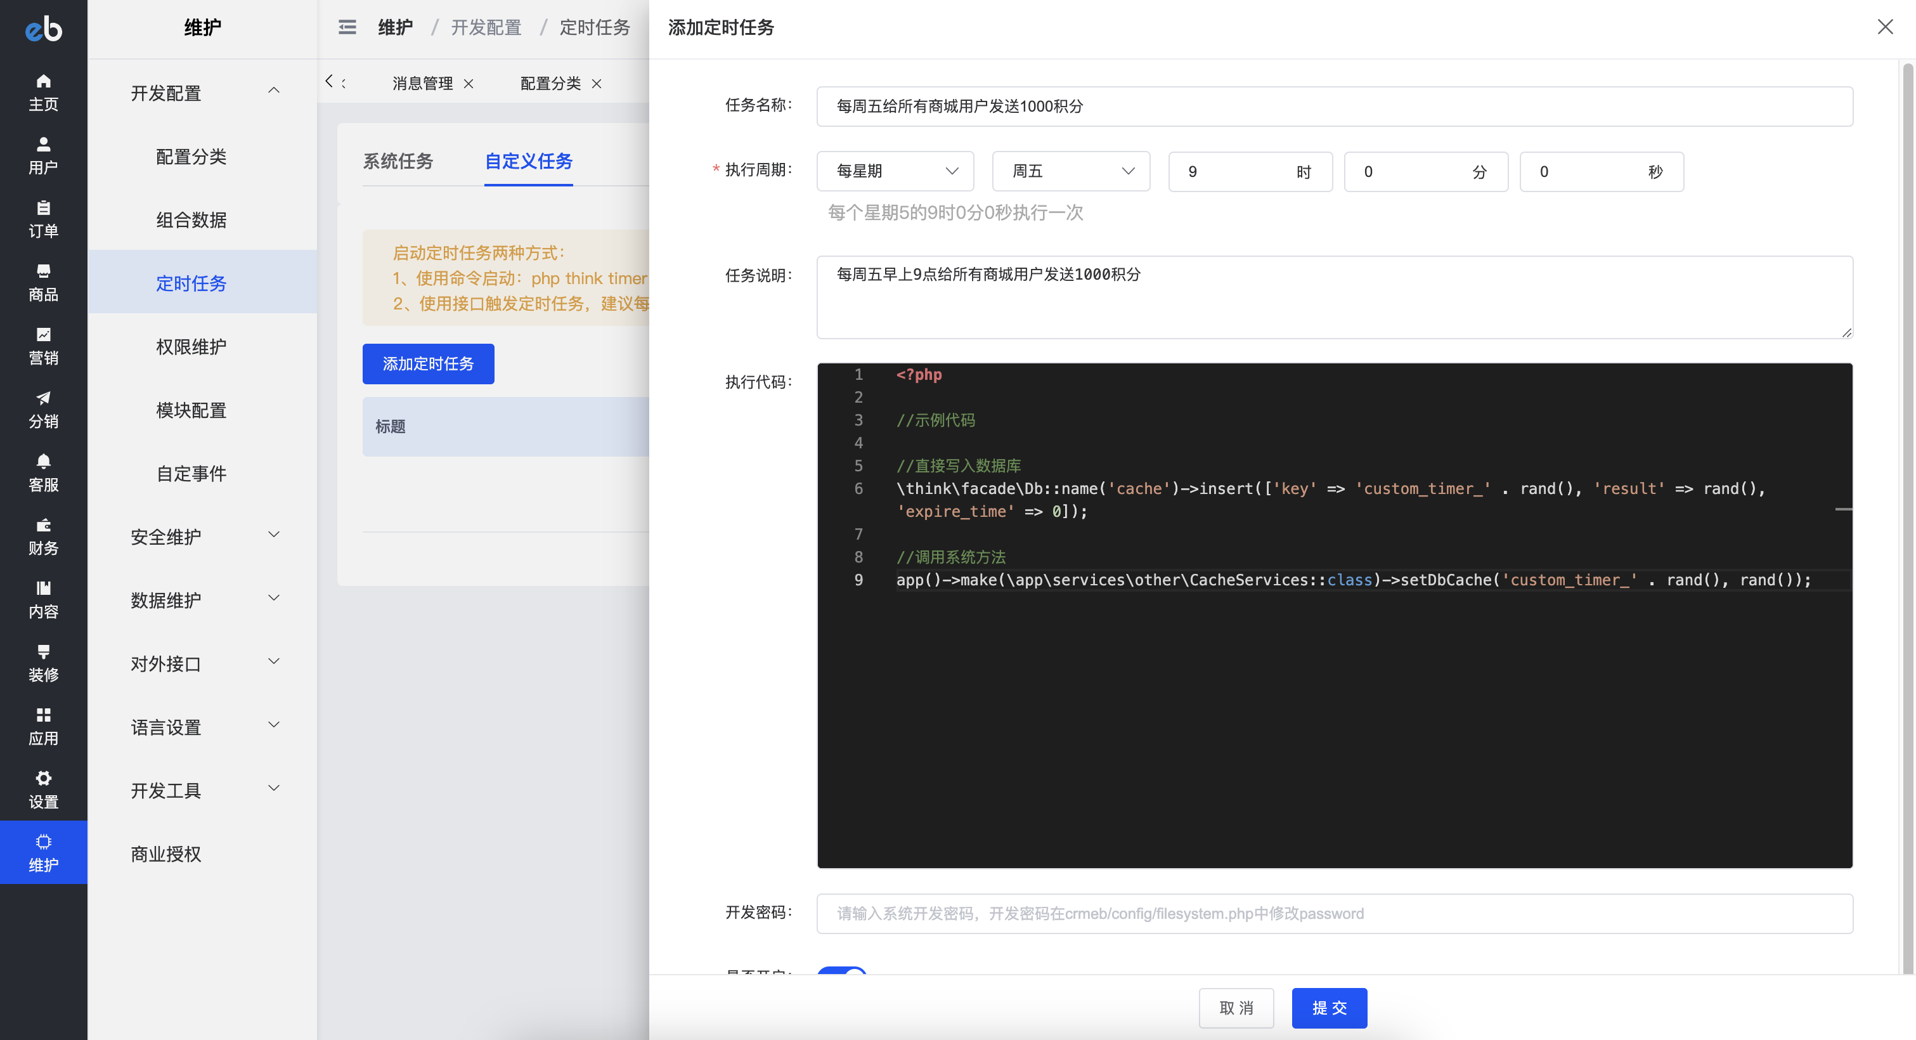Click the eb logo icon
The height and width of the screenshot is (1040, 1916).
[x=43, y=29]
